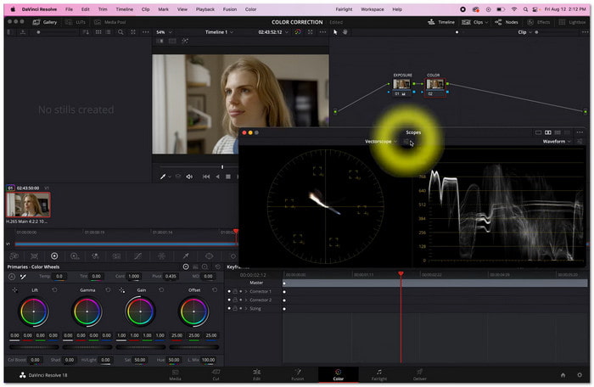Open the viewer zoom 54% dropdown

point(164,32)
